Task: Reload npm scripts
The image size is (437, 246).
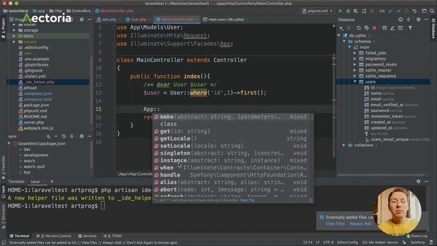Action: click(64, 137)
